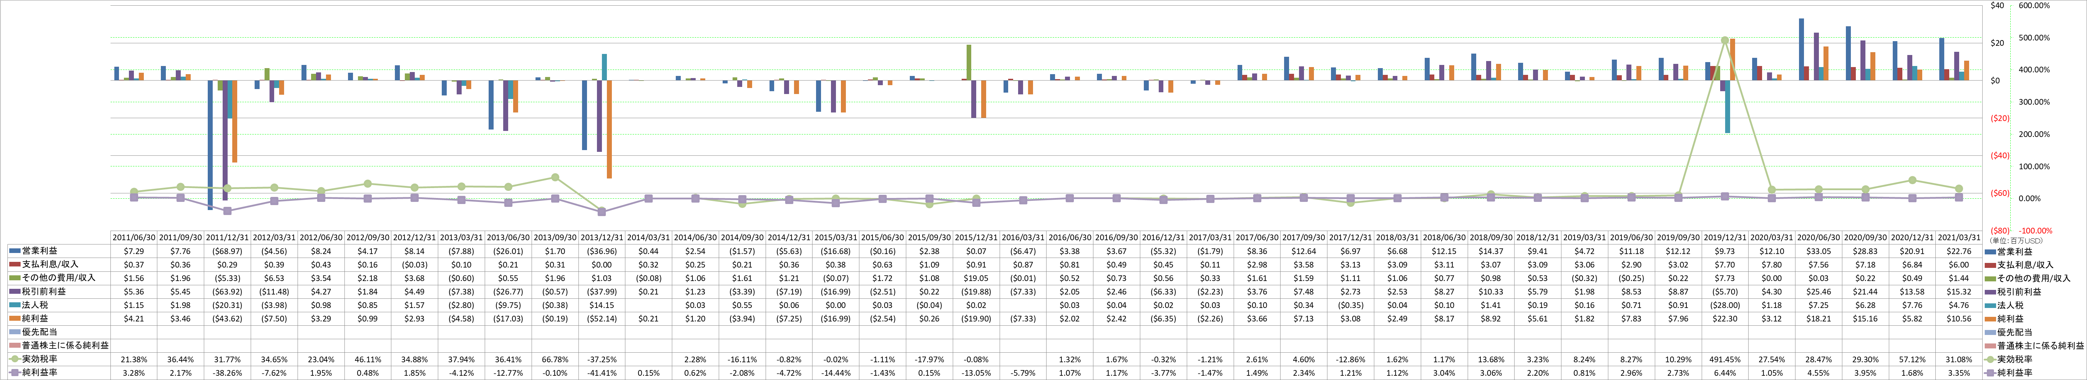Click the 税引前利益 row label in the table

point(44,292)
